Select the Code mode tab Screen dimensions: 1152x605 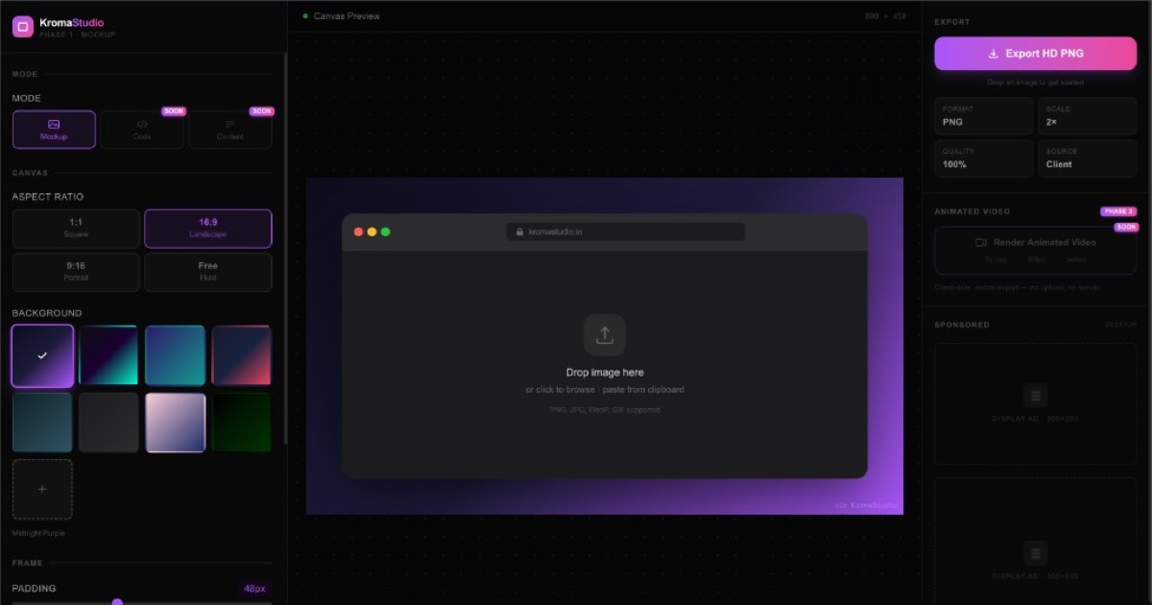point(142,130)
